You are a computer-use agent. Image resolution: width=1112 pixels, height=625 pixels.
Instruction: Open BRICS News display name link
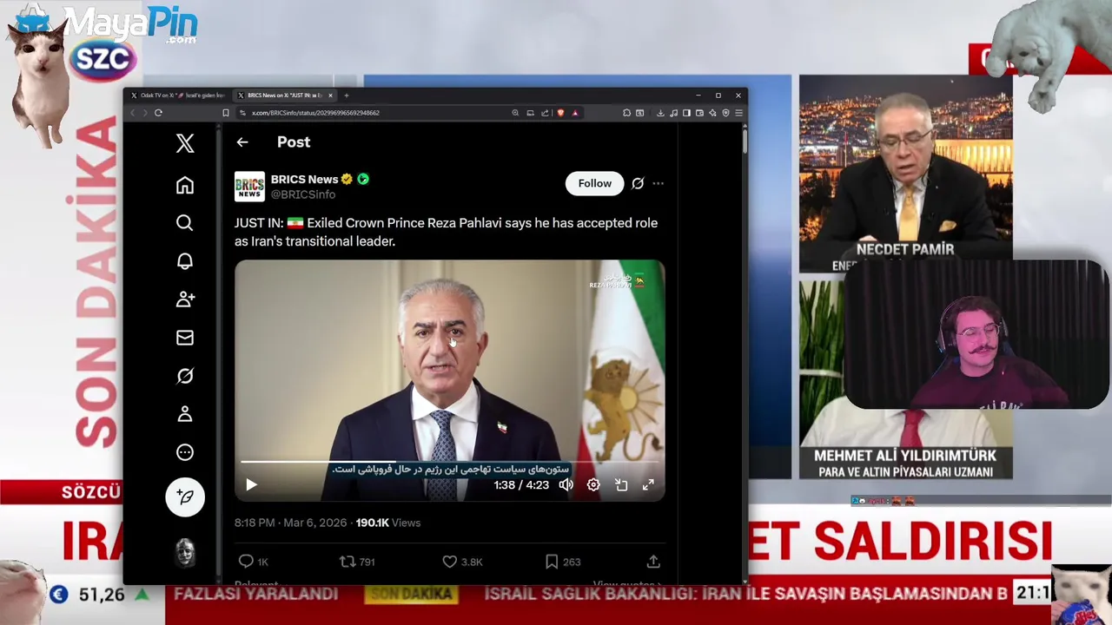click(304, 179)
